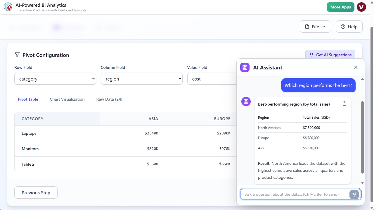
Task: Click the AI-Powered BI Analytics logo icon
Action: (x=8, y=7)
